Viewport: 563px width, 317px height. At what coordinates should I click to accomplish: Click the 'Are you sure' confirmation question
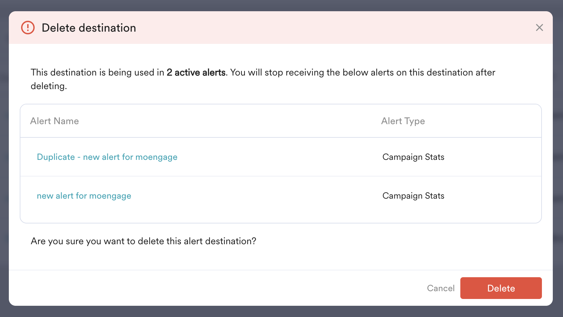(x=143, y=241)
